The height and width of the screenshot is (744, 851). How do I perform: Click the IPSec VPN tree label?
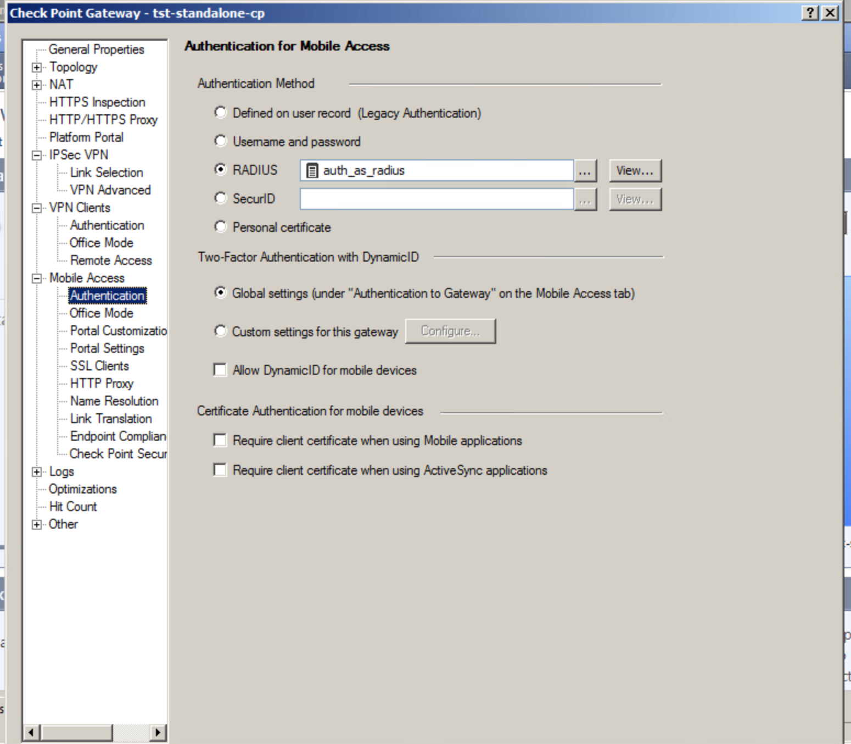[79, 155]
